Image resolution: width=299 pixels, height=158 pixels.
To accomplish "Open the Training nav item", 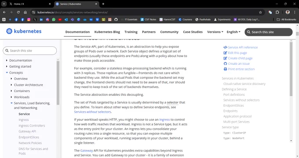I will pos(131,32).
